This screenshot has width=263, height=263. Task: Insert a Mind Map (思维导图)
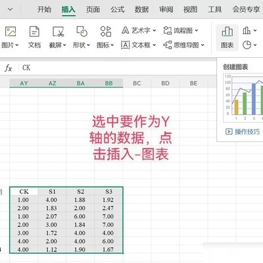click(181, 45)
